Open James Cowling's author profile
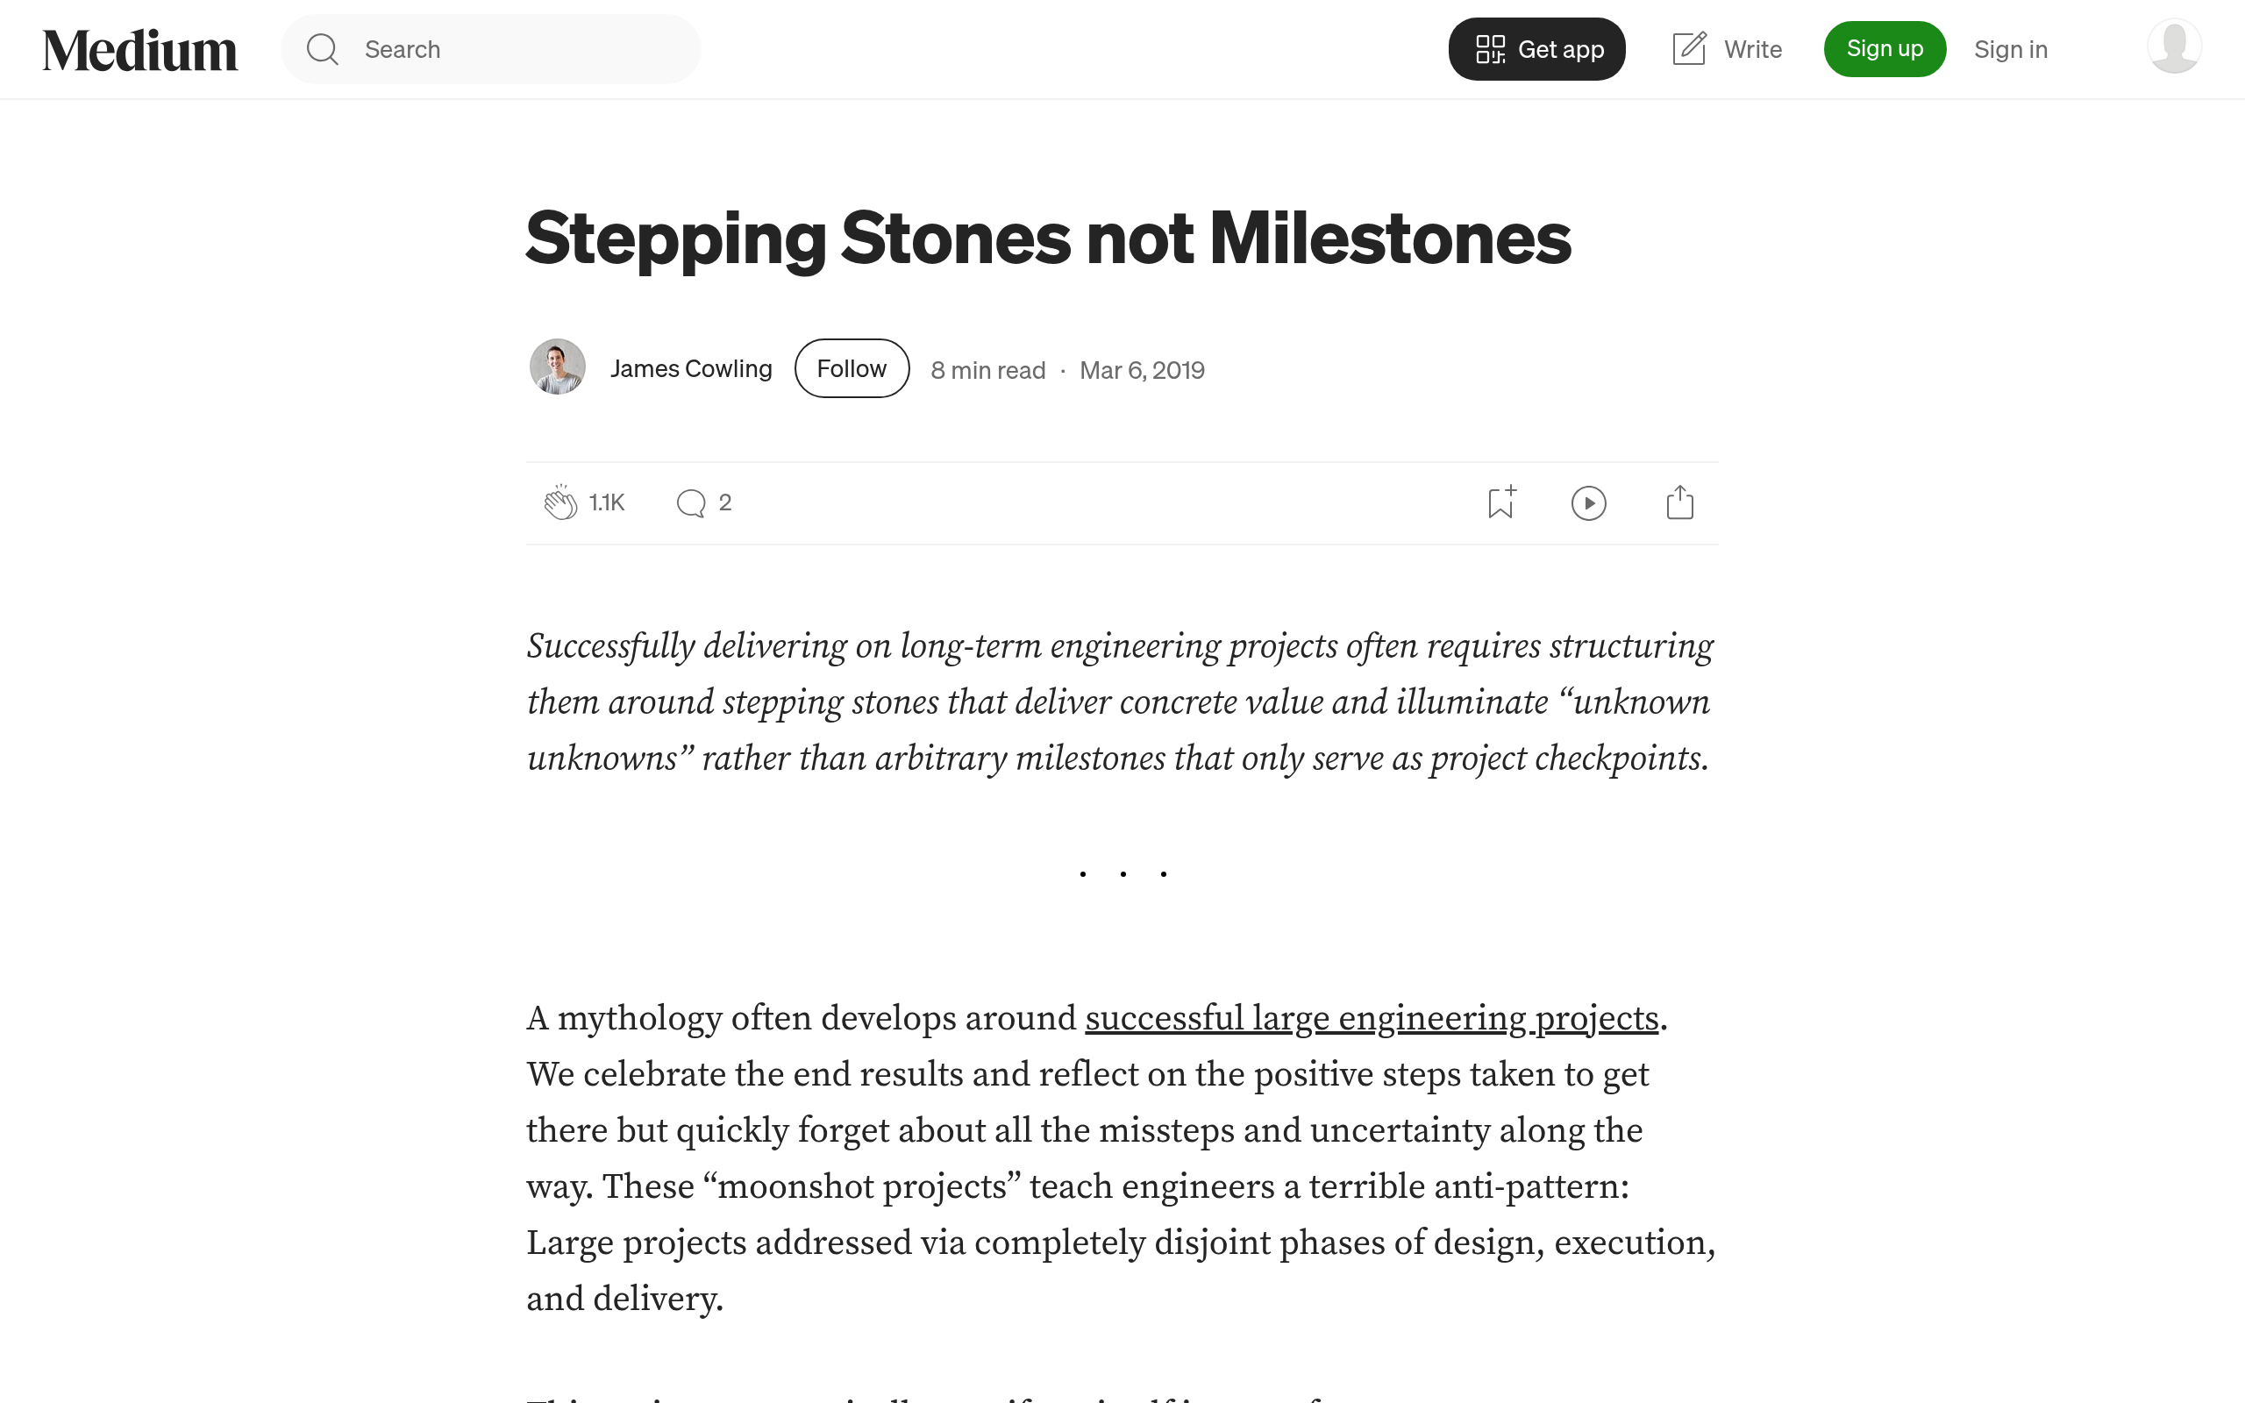Screen dimensions: 2245x1403 click(x=691, y=369)
